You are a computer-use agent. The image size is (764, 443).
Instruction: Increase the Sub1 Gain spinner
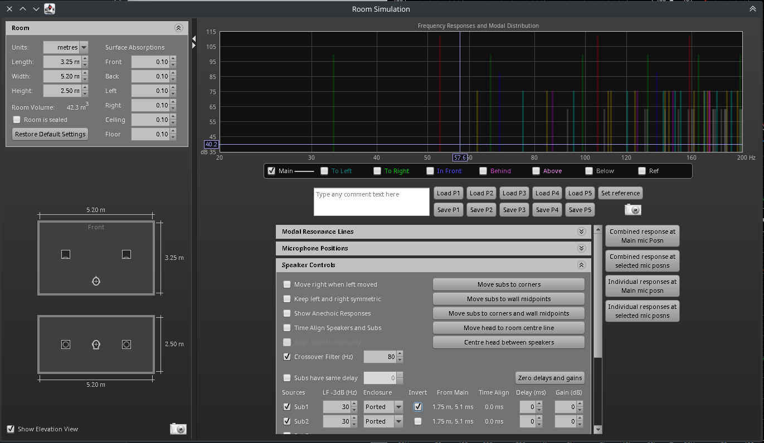pos(580,404)
